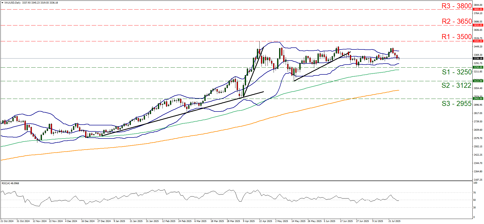The height and width of the screenshot is (224, 484).
Task: Click the 14 May 2025 date label
Action: (x=298, y=221)
